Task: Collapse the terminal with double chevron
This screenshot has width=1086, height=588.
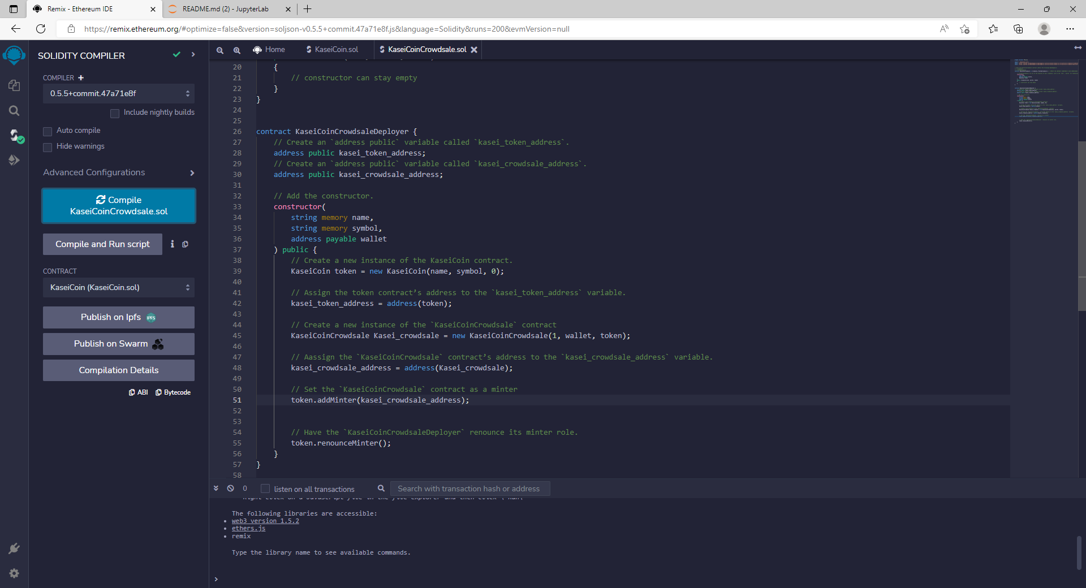Action: point(216,488)
